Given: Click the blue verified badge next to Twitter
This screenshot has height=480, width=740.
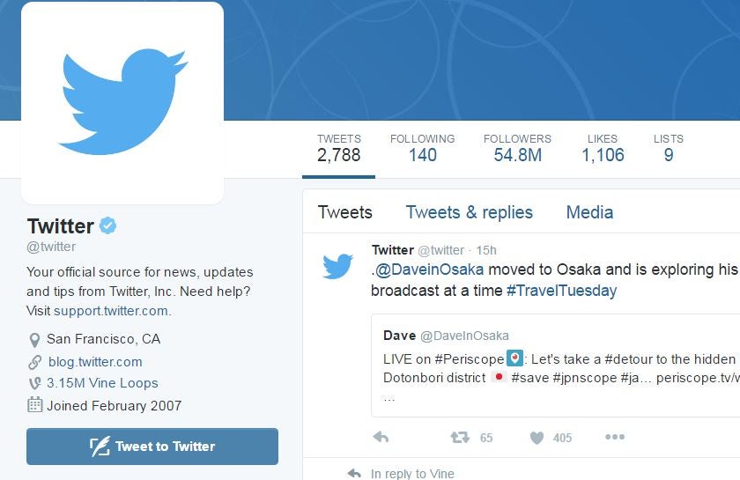Looking at the screenshot, I should pyautogui.click(x=107, y=225).
